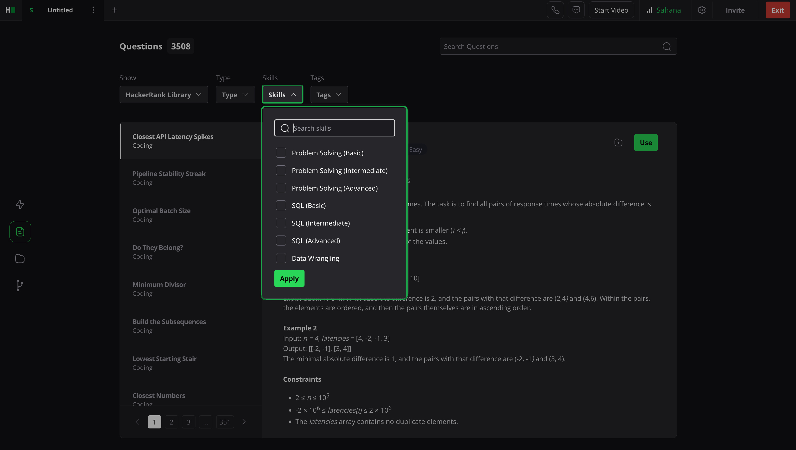Click the git branch sidebar icon
The image size is (796, 450).
[x=19, y=285]
